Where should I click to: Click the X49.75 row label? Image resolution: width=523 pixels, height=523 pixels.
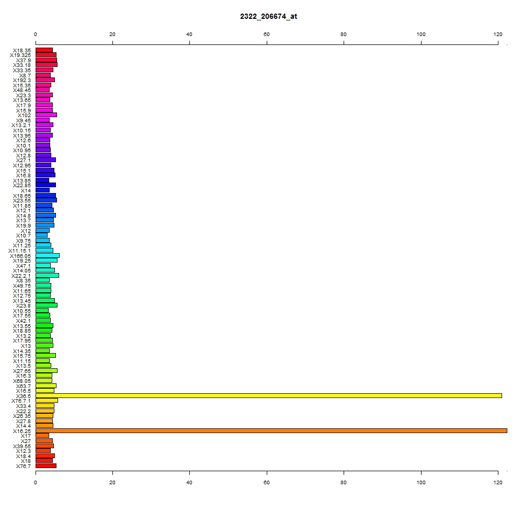[x=22, y=286]
